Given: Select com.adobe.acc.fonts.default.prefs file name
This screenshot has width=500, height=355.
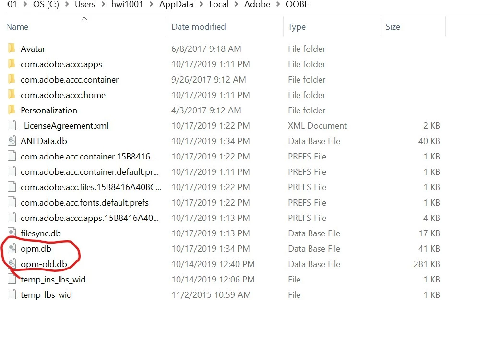Looking at the screenshot, I should click(x=84, y=203).
